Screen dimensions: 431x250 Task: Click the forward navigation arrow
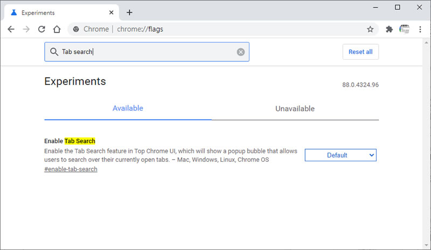point(26,29)
